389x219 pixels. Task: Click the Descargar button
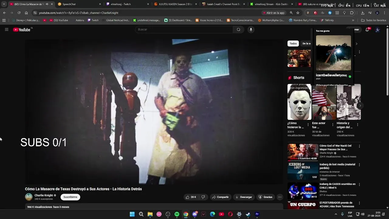(x=243, y=197)
